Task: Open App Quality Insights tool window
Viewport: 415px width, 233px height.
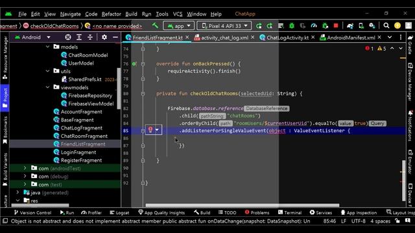Action: pyautogui.click(x=161, y=212)
